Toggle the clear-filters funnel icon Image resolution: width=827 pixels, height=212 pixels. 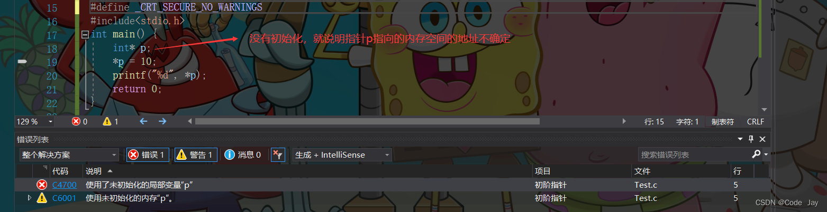(278, 155)
